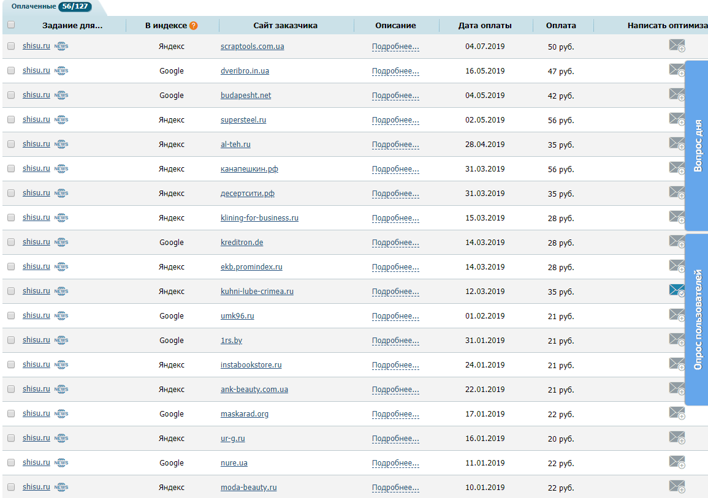Check the box for moda-beauty.ru row
This screenshot has width=708, height=498.
point(11,487)
